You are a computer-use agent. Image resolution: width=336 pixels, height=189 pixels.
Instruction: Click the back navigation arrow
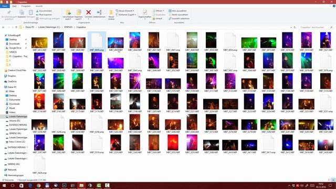coord(3,27)
